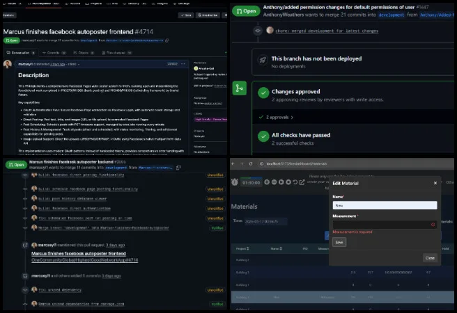
Task: Click the commit icon beside 'chore: merged development' commit
Action: (x=258, y=30)
